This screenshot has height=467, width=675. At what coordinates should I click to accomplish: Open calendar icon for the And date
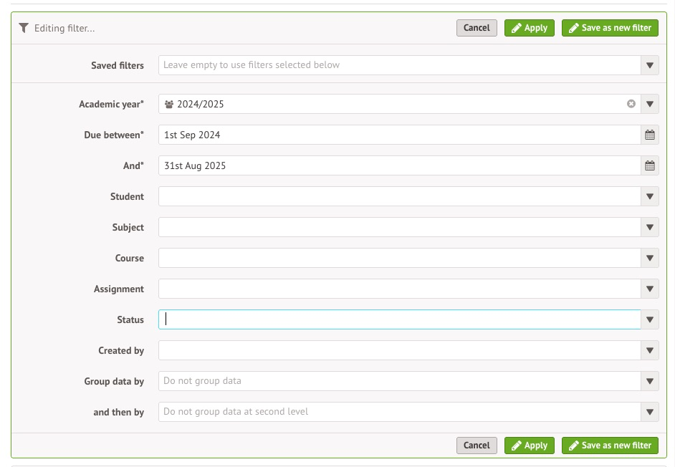tap(649, 165)
